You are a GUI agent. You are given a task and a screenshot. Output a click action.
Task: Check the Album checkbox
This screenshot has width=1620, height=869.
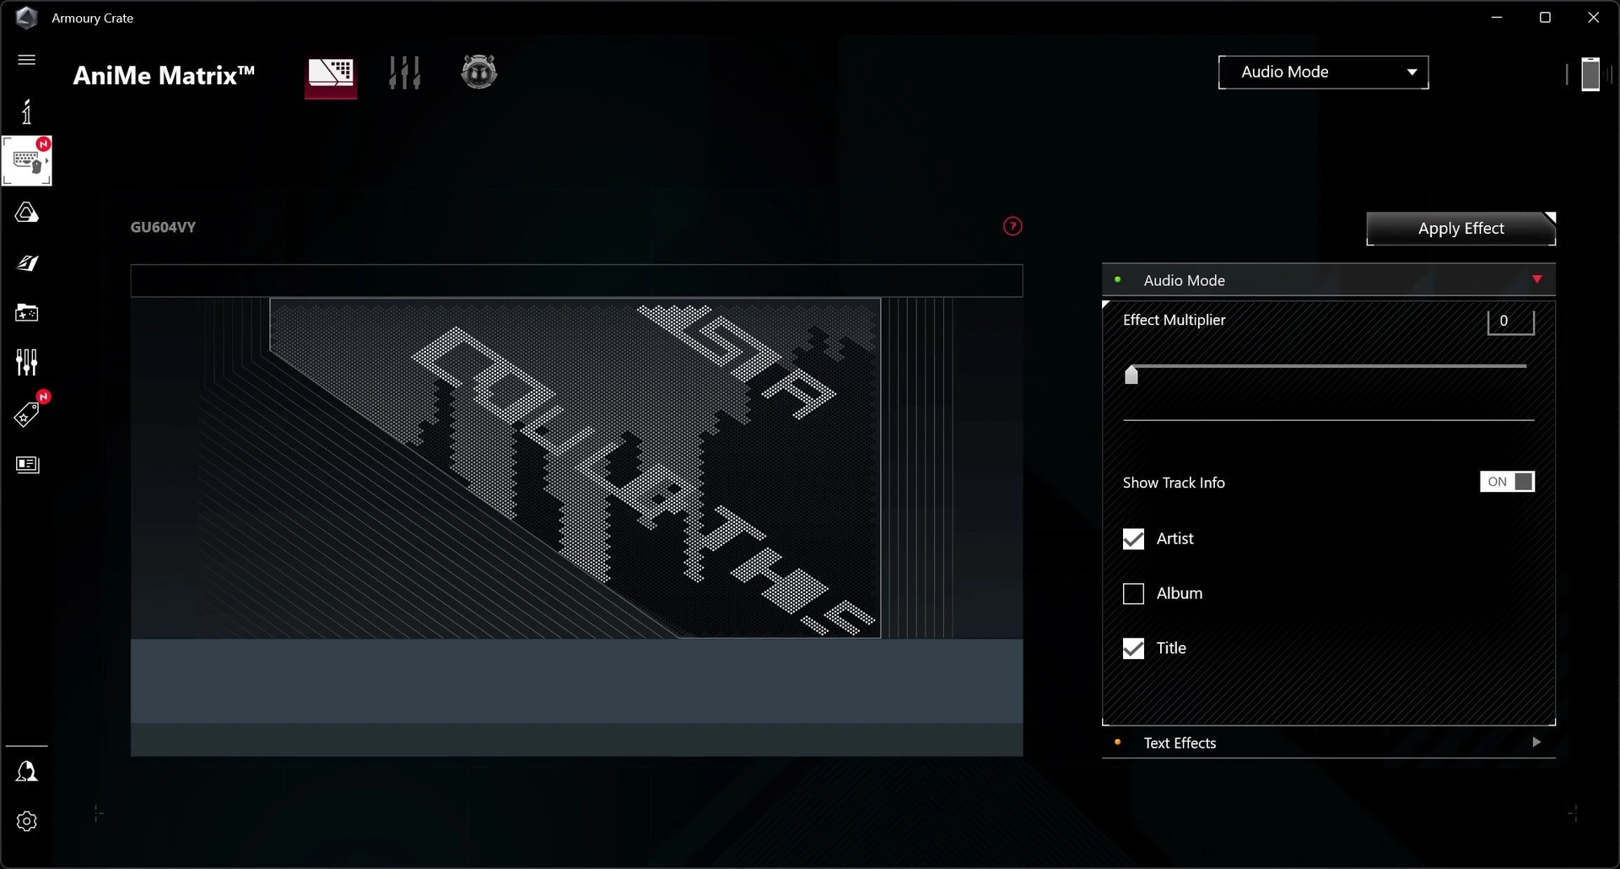point(1133,594)
